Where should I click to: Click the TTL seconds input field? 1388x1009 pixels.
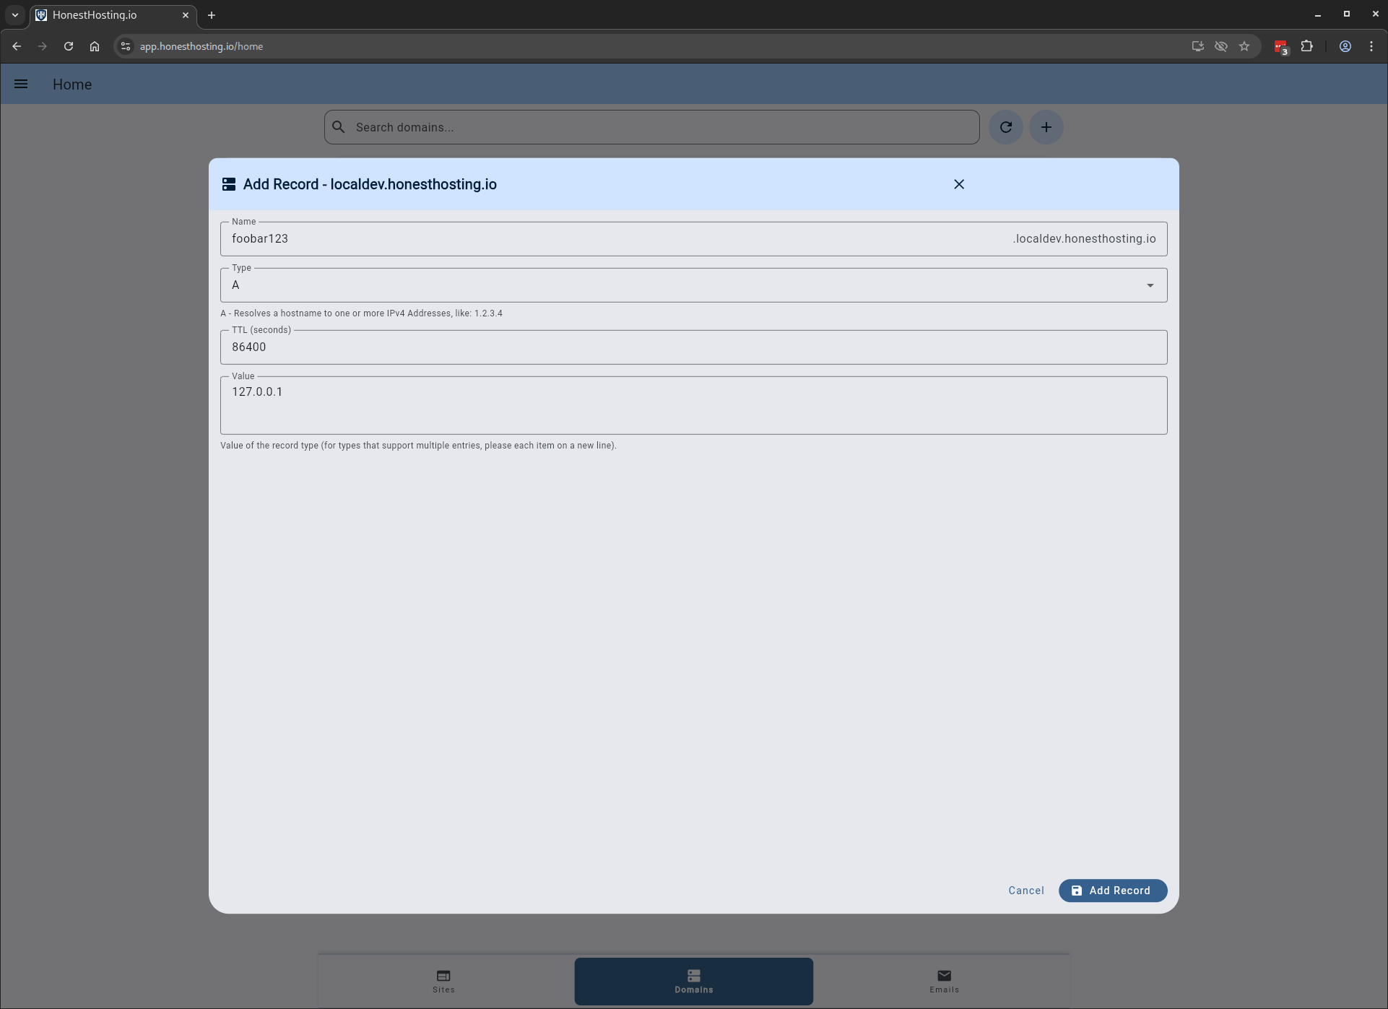tap(693, 347)
